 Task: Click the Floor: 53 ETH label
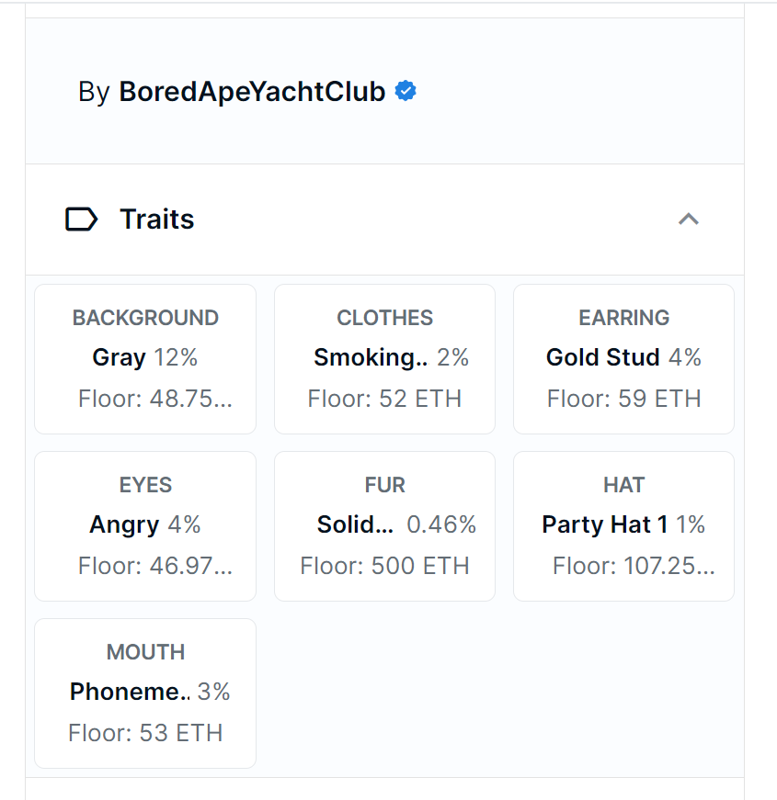[145, 733]
